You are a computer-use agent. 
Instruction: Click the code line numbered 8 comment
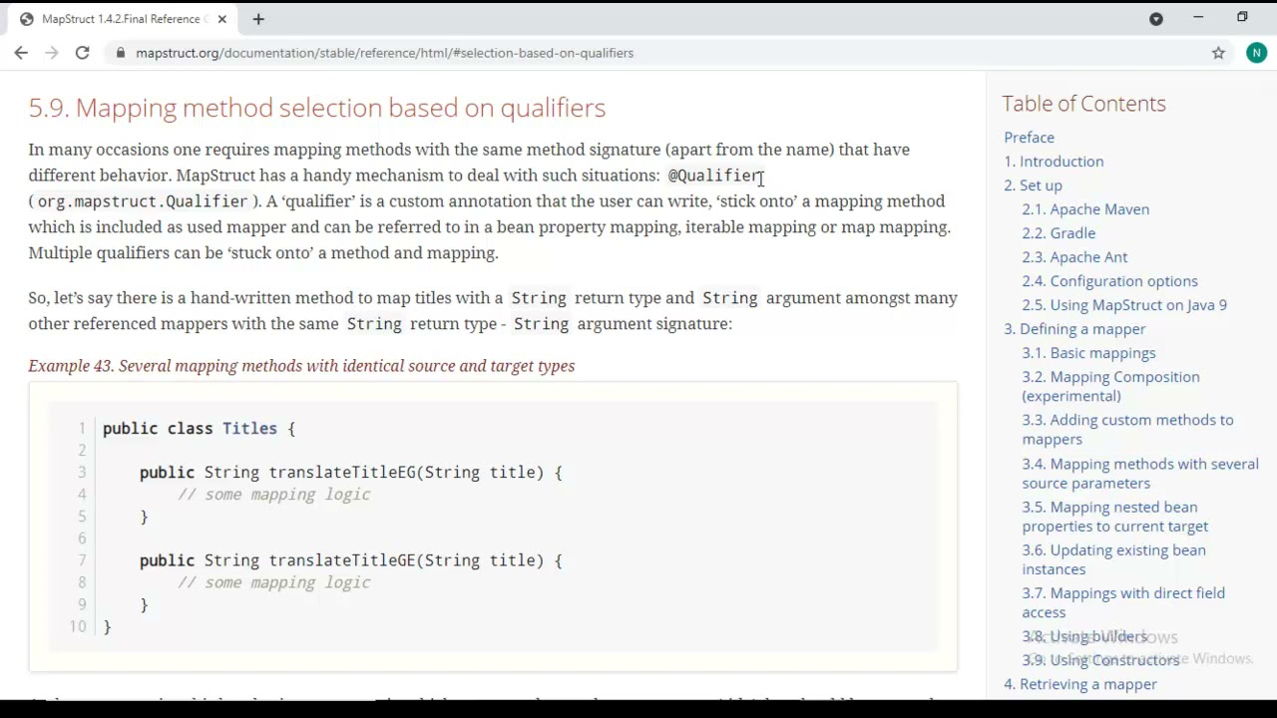(274, 582)
